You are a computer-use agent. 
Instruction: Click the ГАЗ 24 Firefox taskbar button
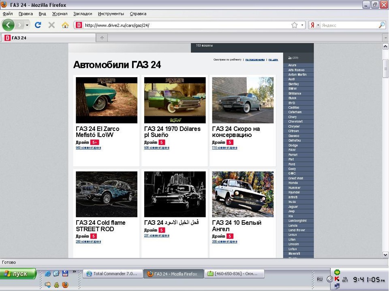tap(174, 274)
